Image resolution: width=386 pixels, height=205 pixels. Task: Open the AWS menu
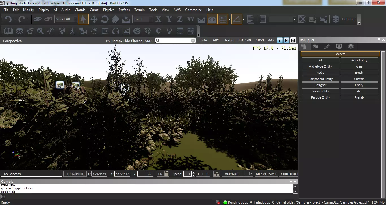pyautogui.click(x=177, y=10)
